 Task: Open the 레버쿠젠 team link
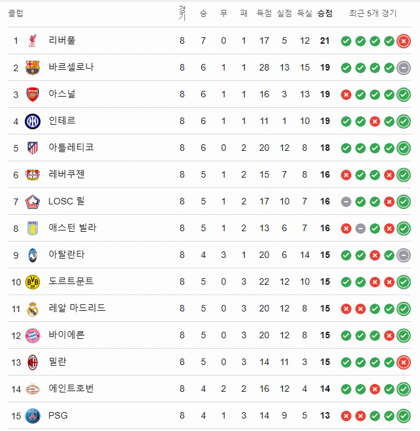(x=67, y=174)
